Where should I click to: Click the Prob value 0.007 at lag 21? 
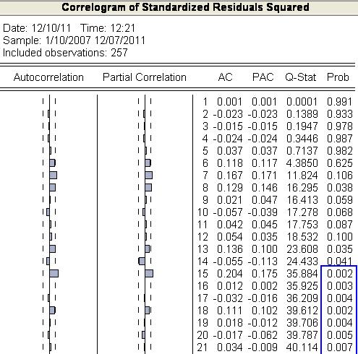point(340,347)
